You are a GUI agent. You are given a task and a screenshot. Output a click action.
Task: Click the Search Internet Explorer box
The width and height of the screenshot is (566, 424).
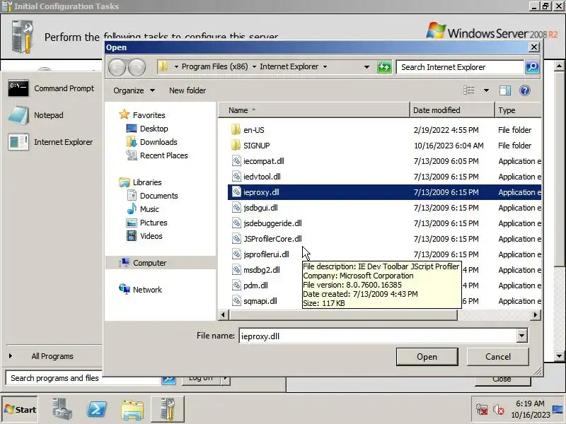[x=460, y=67]
